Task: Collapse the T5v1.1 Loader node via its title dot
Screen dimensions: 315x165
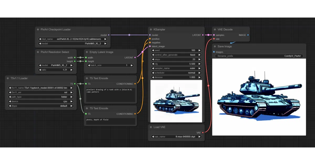Action: click(8, 78)
